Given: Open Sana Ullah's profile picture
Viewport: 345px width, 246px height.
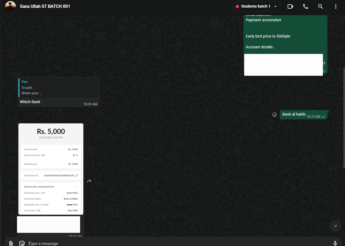Looking at the screenshot, I should 11,6.
